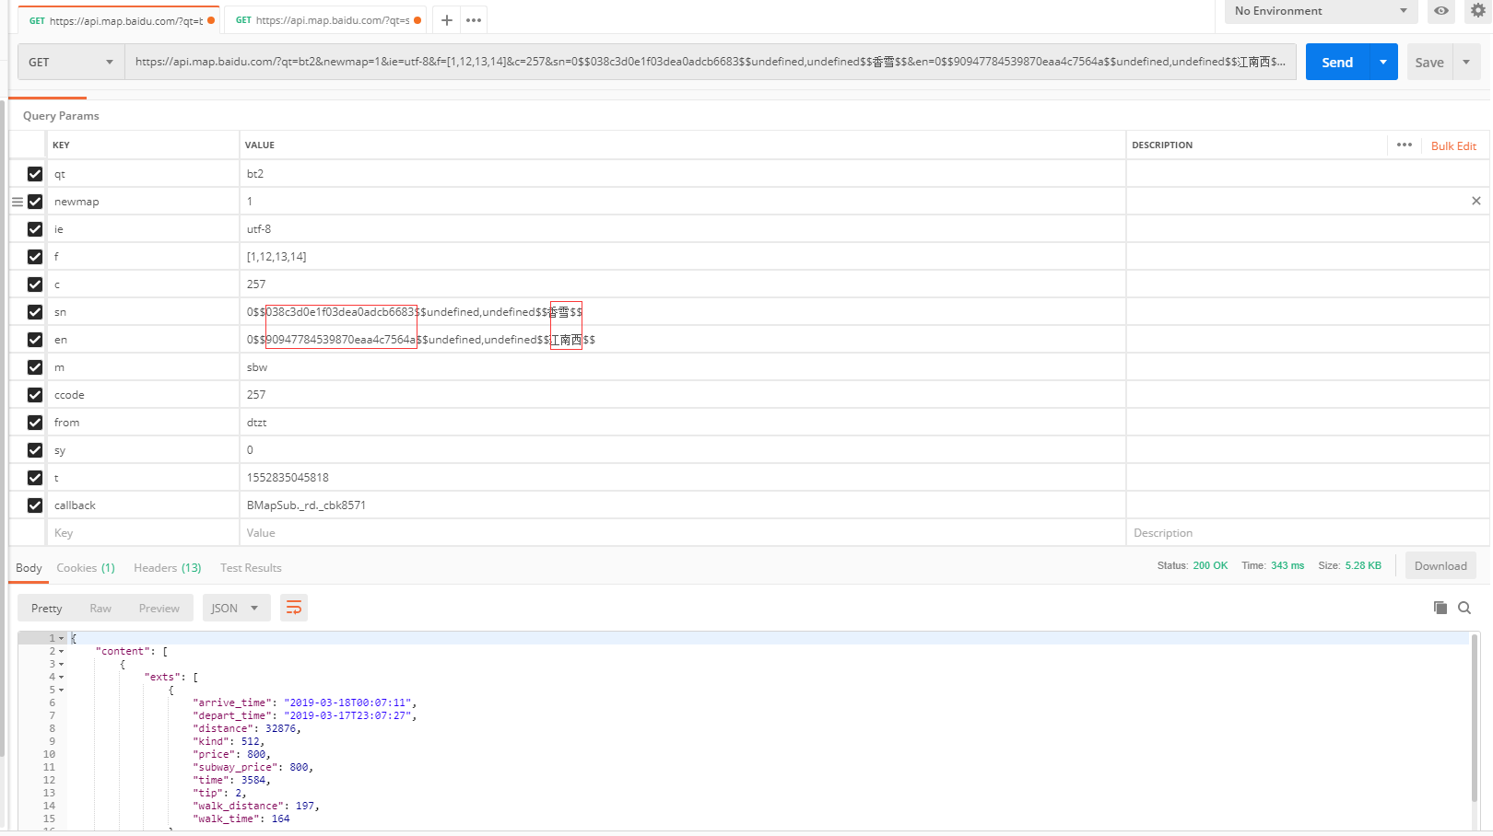The height and width of the screenshot is (836, 1493).
Task: Click the tab options ellipsis icon
Action: (x=474, y=20)
